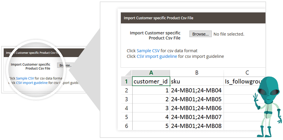Click Sample CSV link in magnified circle
Viewport: 283px width, 140px height.
[x=25, y=78]
